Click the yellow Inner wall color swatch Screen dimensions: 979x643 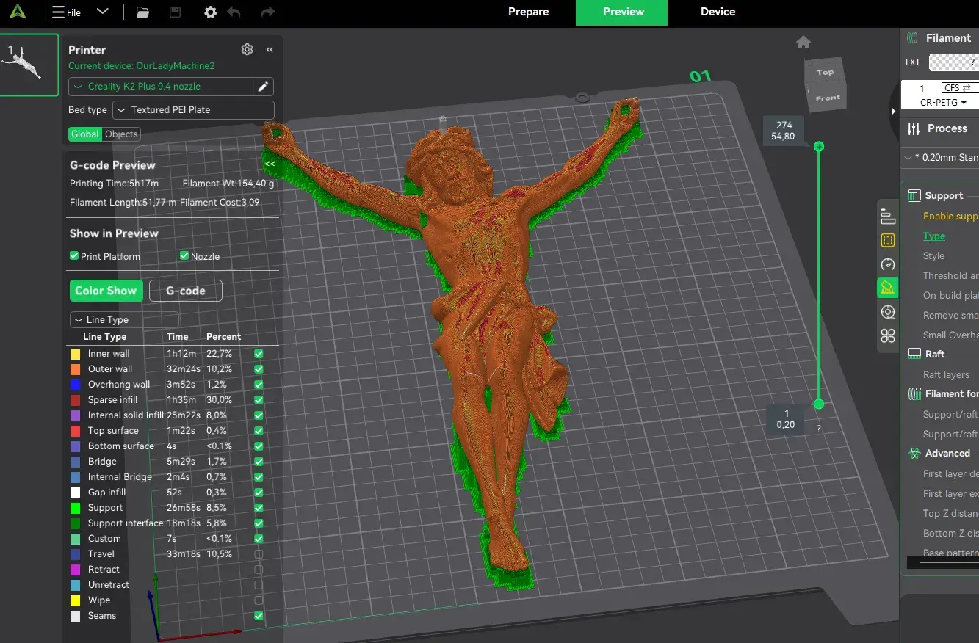pyautogui.click(x=75, y=354)
